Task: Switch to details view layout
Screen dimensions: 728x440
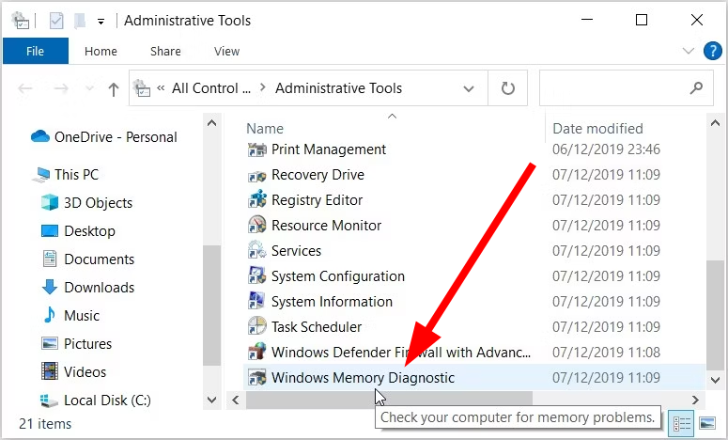Action: point(683,423)
